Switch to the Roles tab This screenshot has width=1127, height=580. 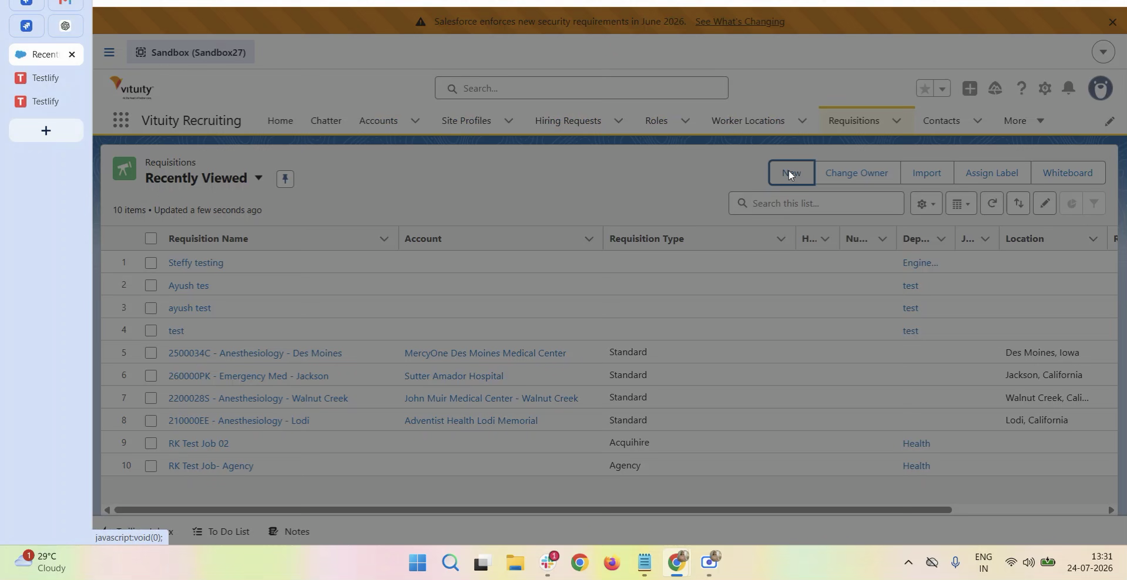656,121
